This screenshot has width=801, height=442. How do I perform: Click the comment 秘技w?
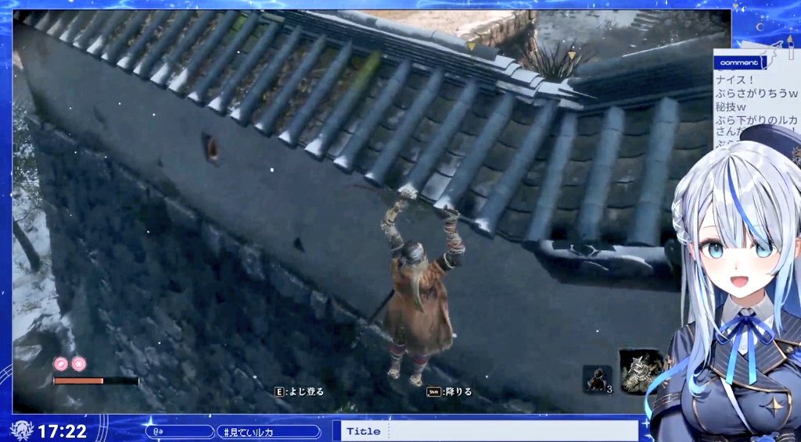730,108
